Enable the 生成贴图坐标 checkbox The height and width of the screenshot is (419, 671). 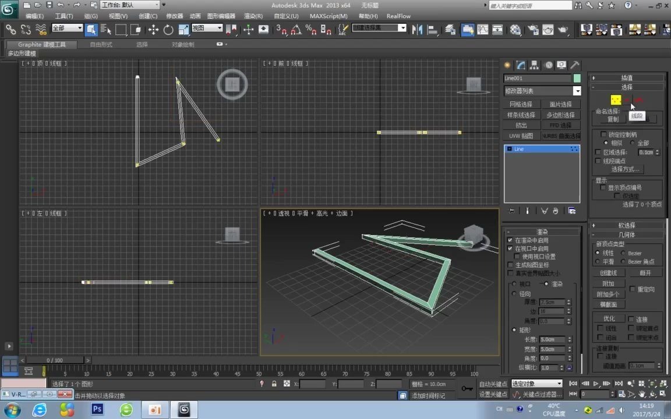(x=511, y=264)
